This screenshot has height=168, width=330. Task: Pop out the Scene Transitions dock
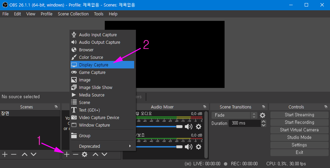pyautogui.click(x=264, y=107)
